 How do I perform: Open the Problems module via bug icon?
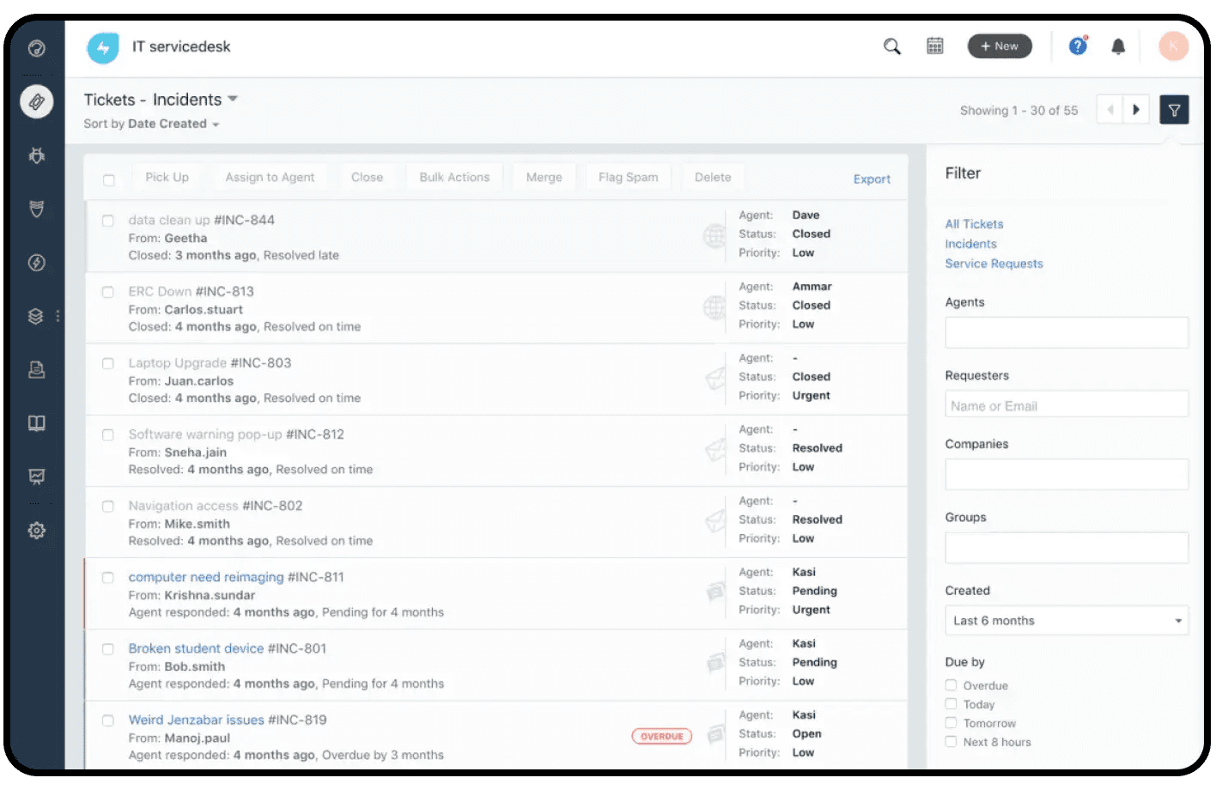pos(36,155)
